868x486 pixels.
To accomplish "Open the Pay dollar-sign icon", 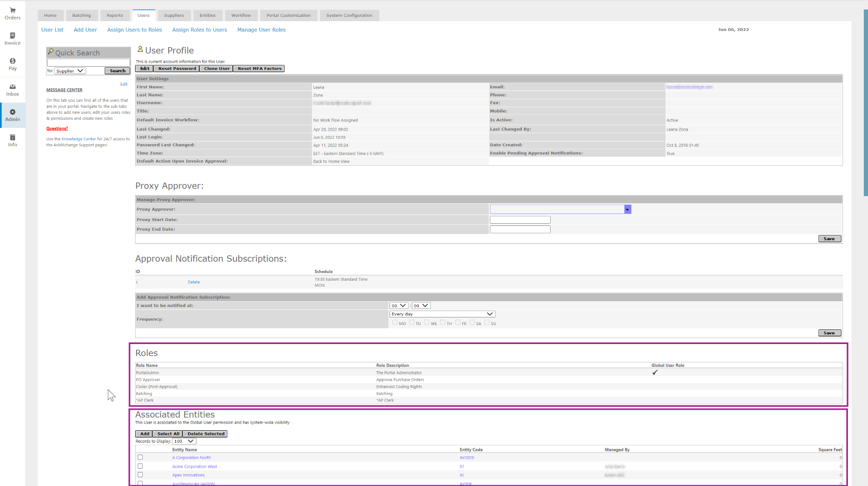I will [x=12, y=64].
